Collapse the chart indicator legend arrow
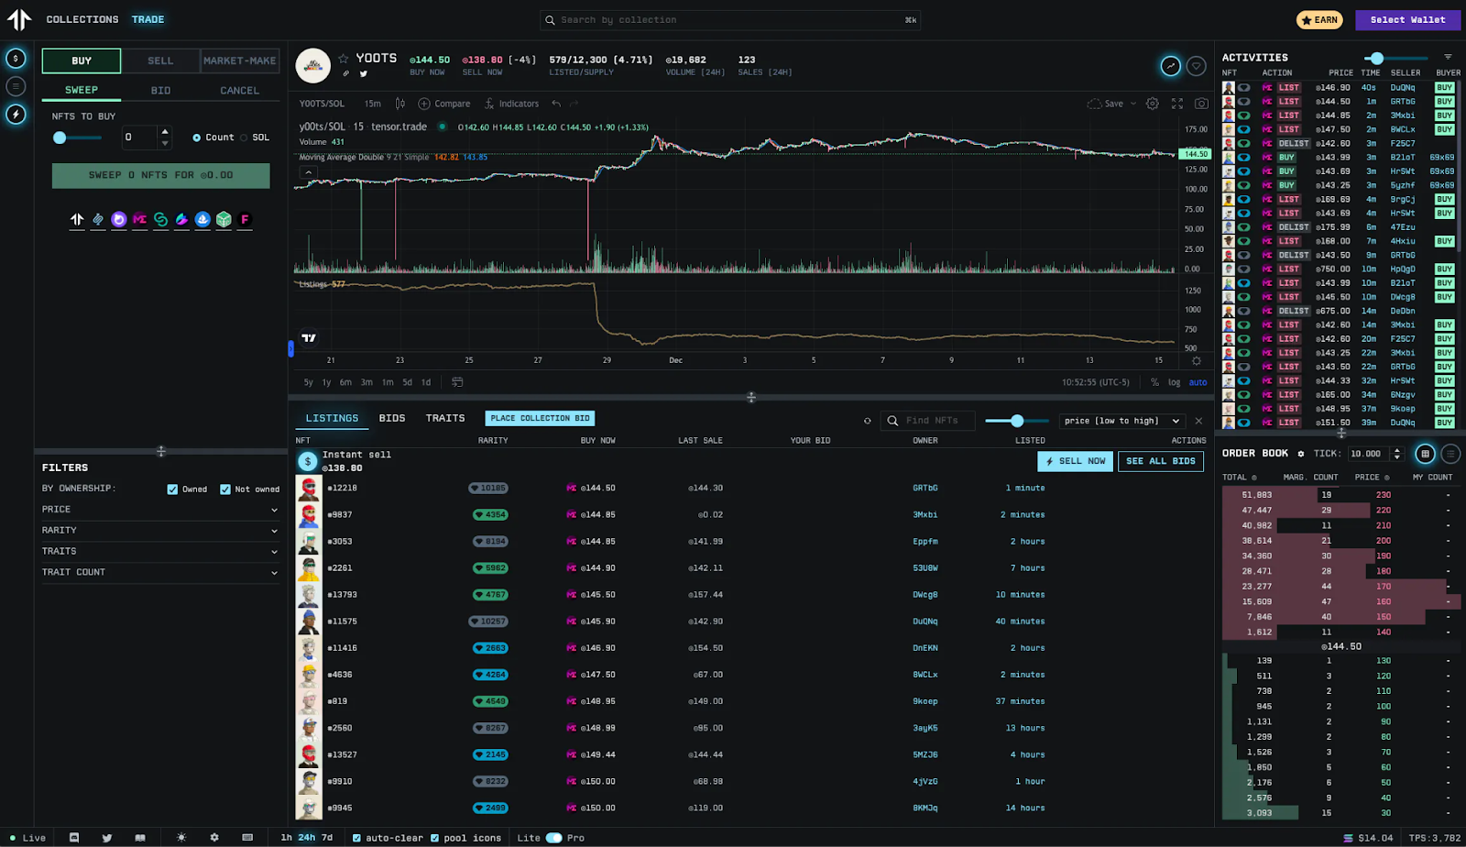1466x847 pixels. coord(308,171)
